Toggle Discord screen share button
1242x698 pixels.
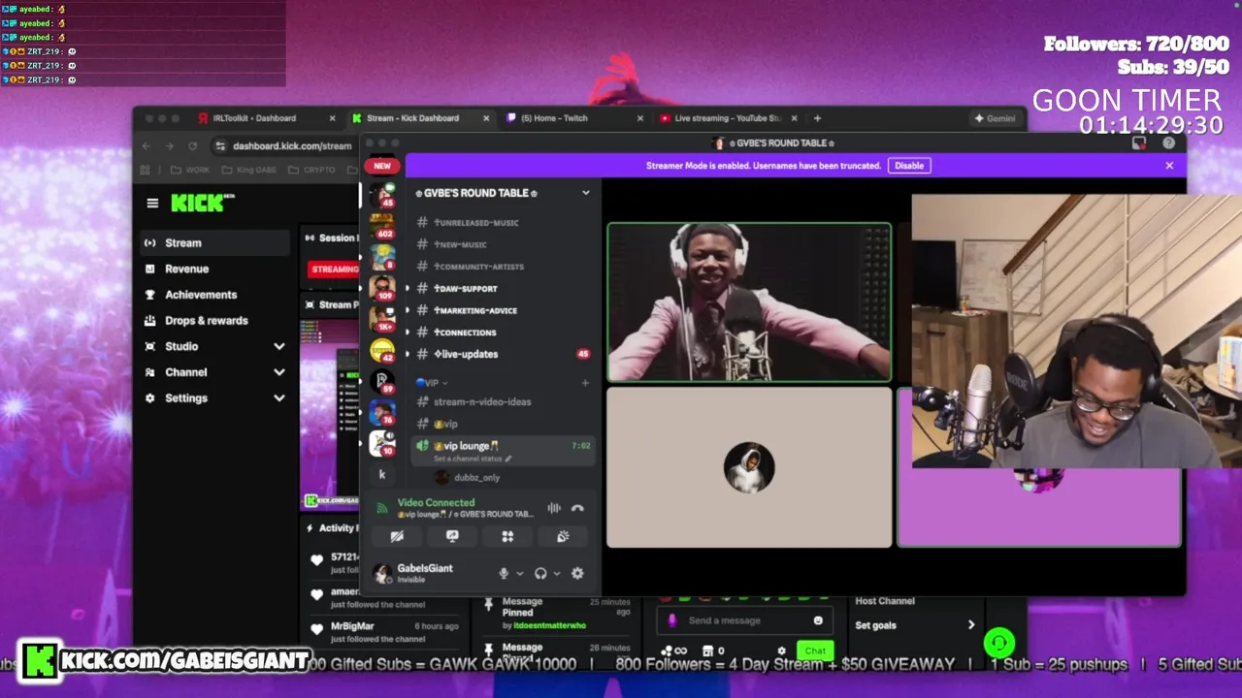452,536
